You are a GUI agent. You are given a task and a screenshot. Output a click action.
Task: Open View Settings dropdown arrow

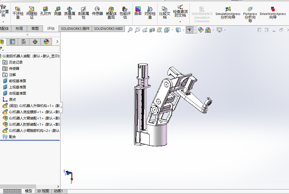pyautogui.click(x=225, y=30)
